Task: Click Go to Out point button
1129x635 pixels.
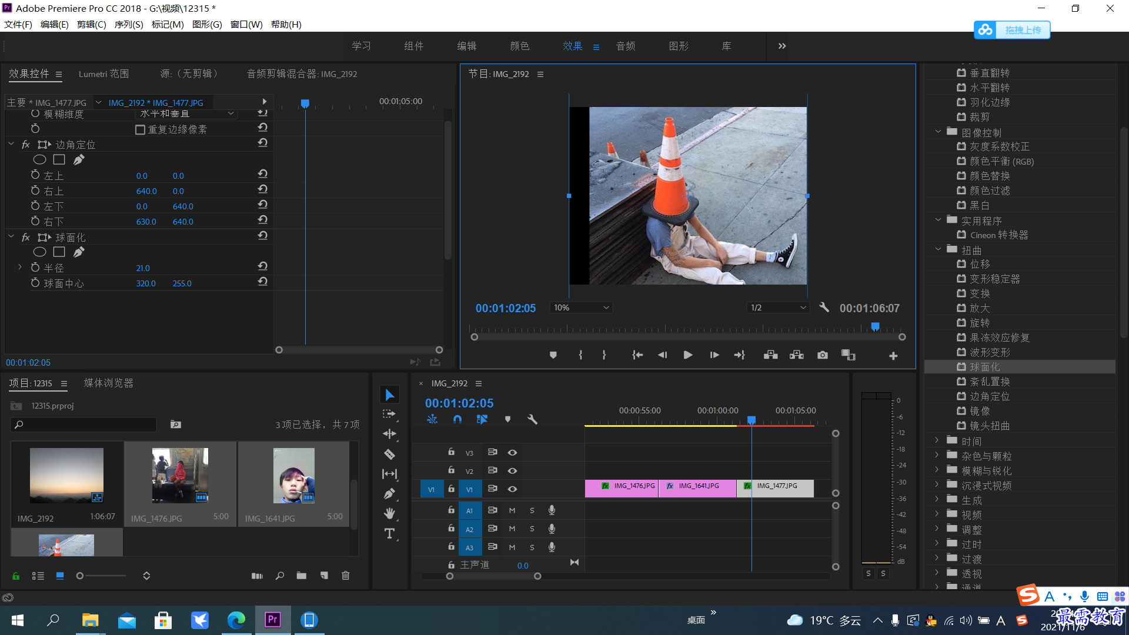Action: pyautogui.click(x=740, y=355)
